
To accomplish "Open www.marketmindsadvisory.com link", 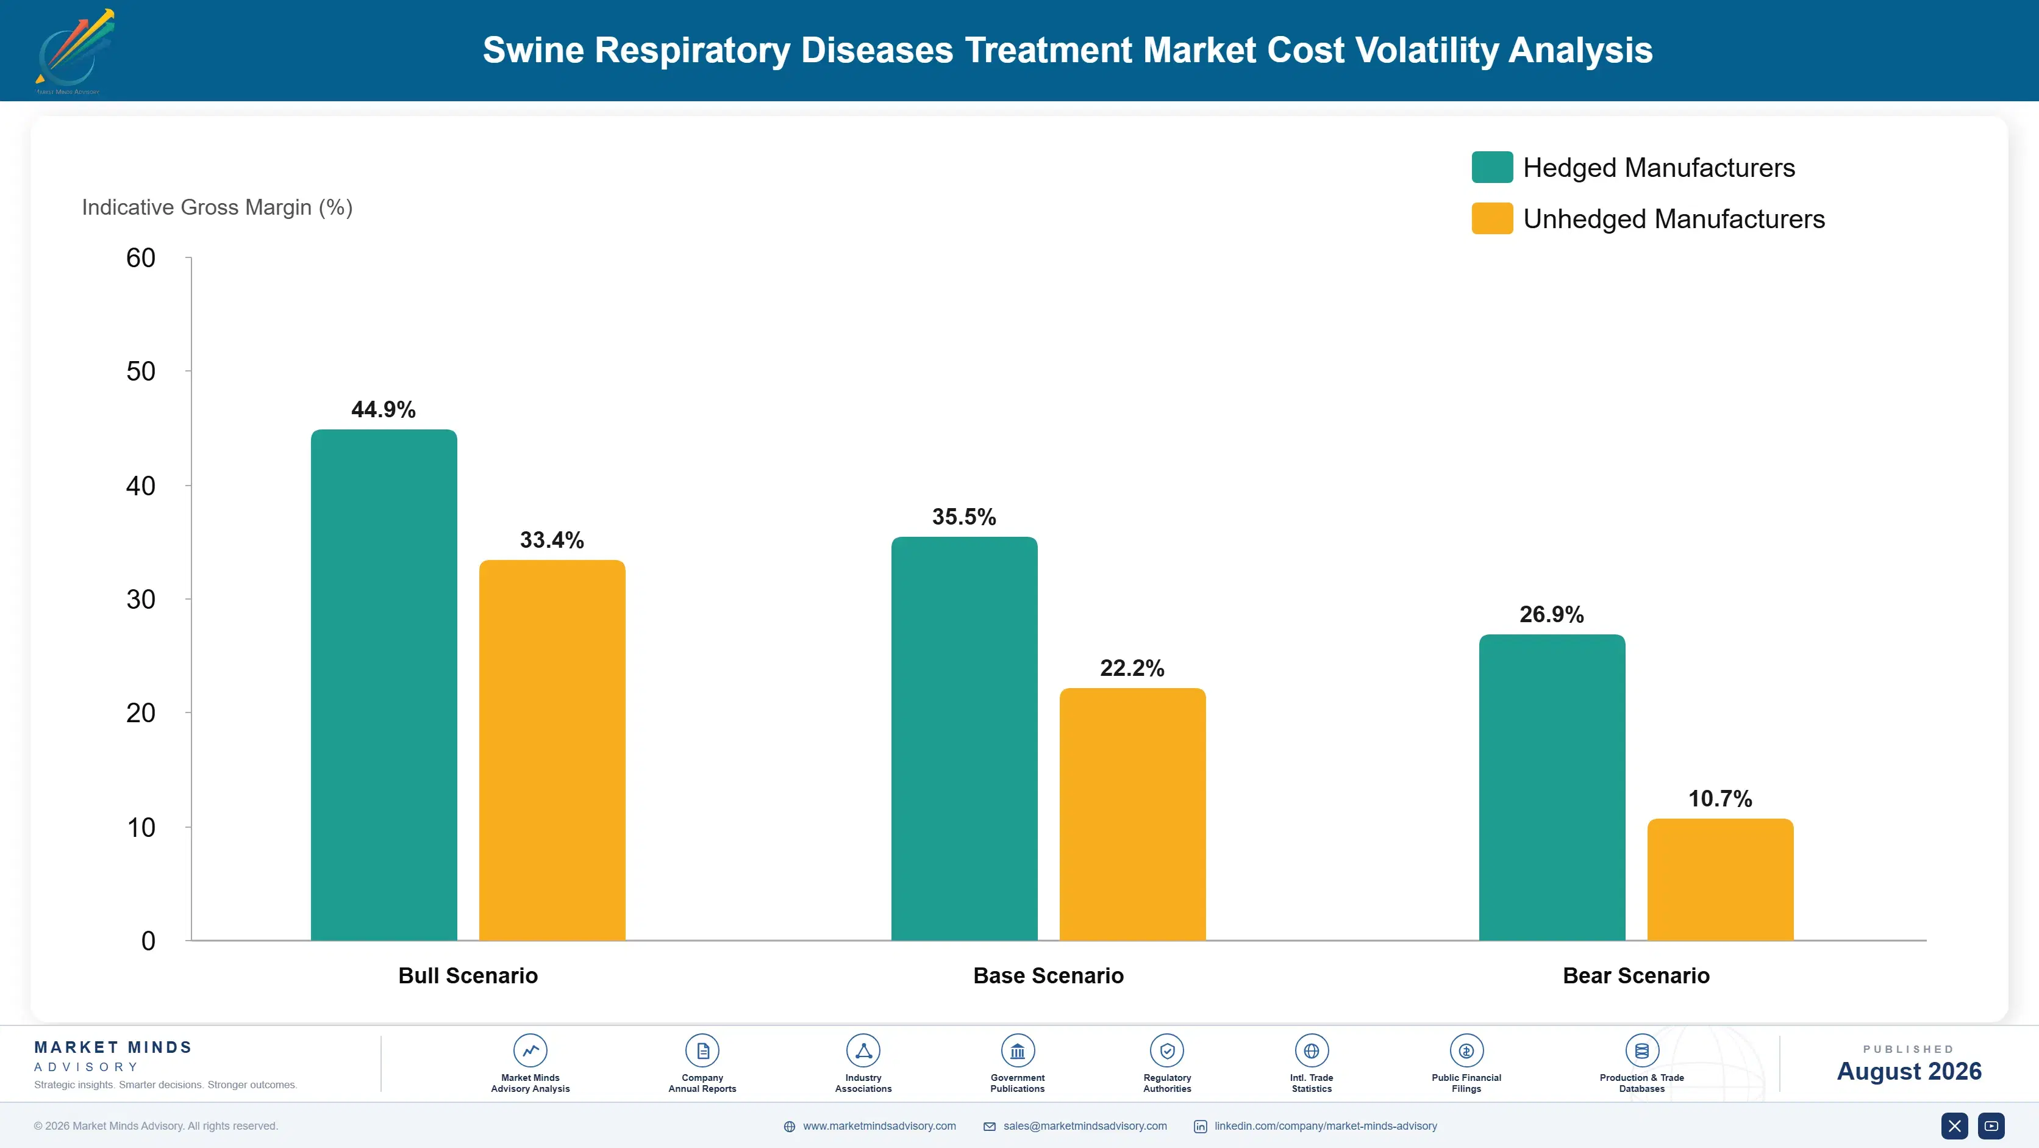I will (x=879, y=1126).
